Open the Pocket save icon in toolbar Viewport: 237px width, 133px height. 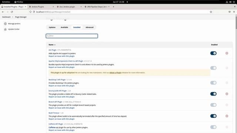click(x=230, y=12)
